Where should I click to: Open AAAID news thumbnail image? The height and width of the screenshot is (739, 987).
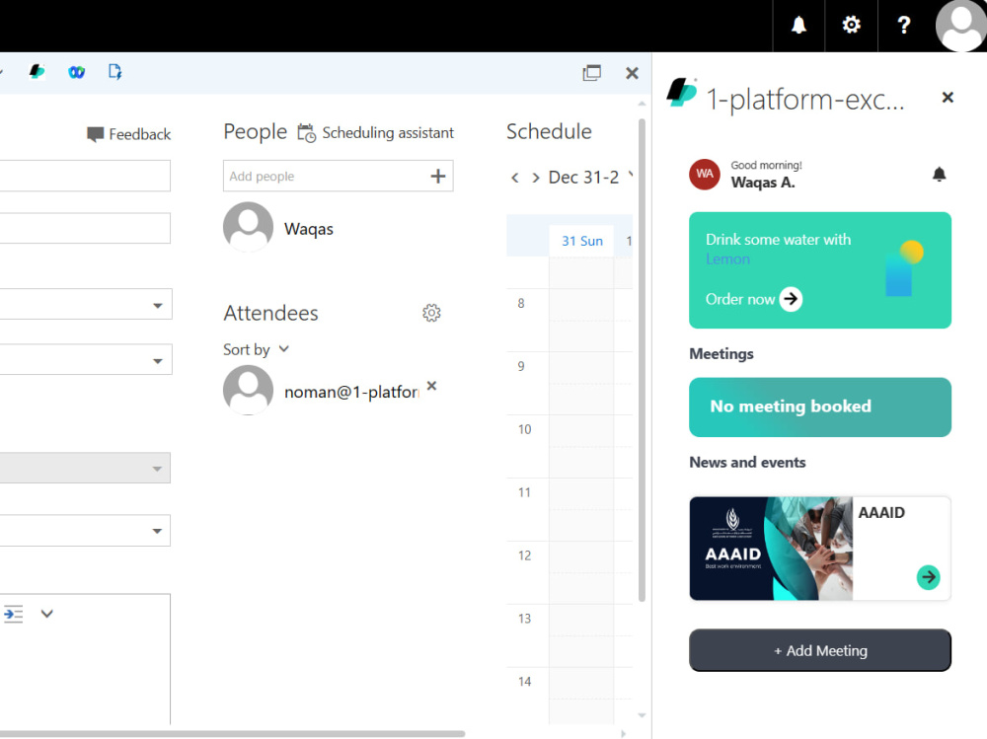click(771, 549)
